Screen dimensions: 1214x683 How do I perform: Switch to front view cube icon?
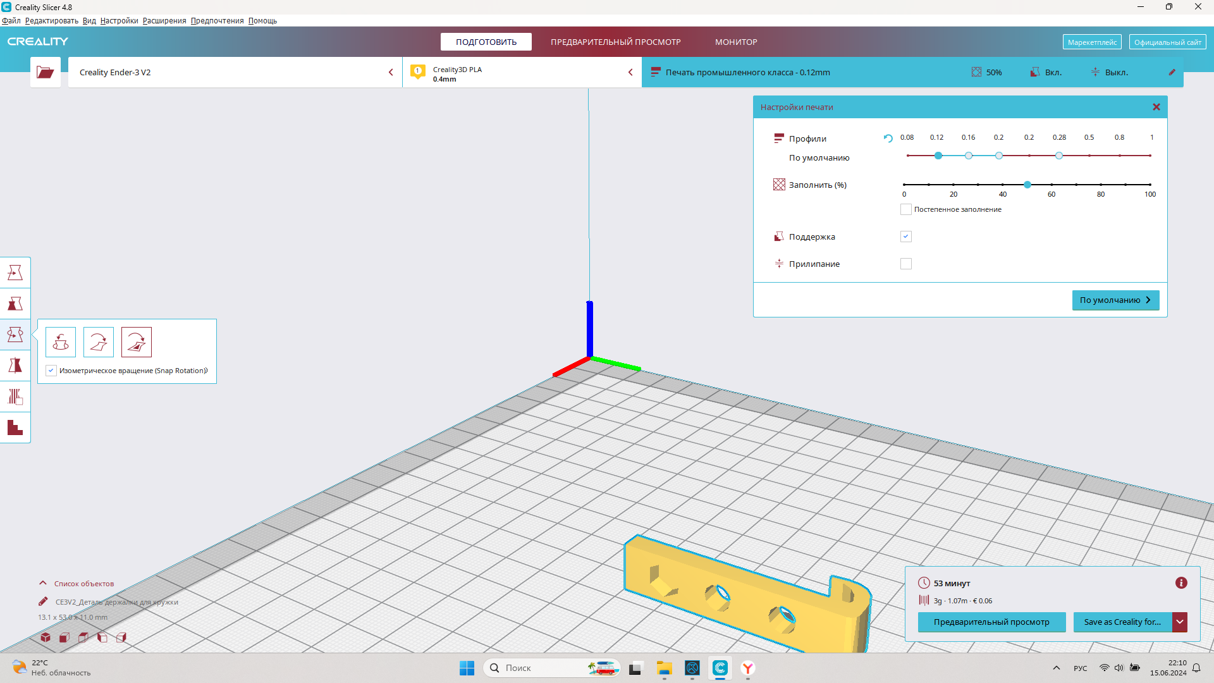point(64,637)
